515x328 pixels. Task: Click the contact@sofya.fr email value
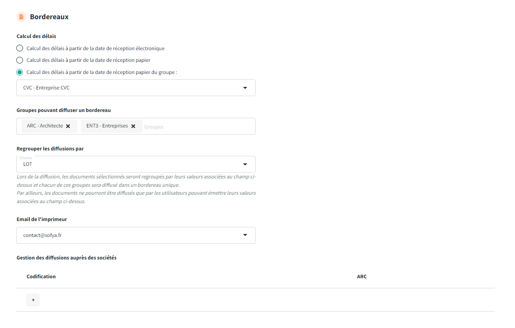[43, 235]
